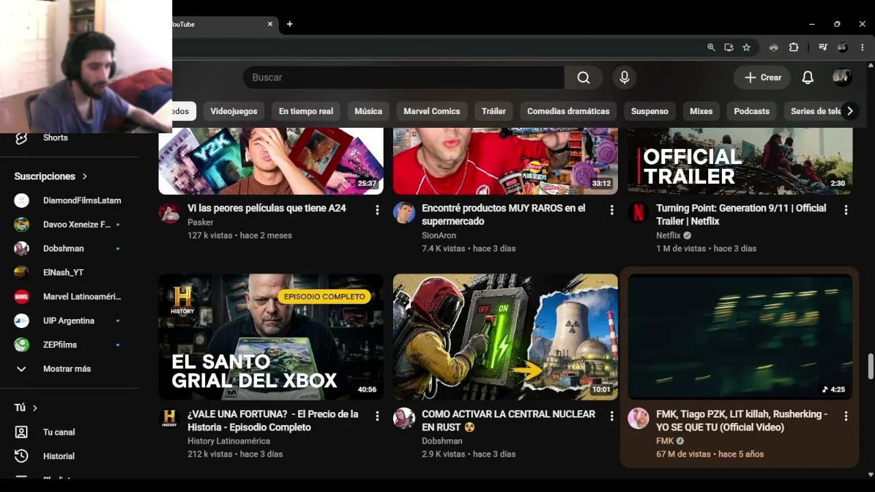Image resolution: width=875 pixels, height=492 pixels.
Task: Click the UIP Argentina channel avatar
Action: pos(22,320)
